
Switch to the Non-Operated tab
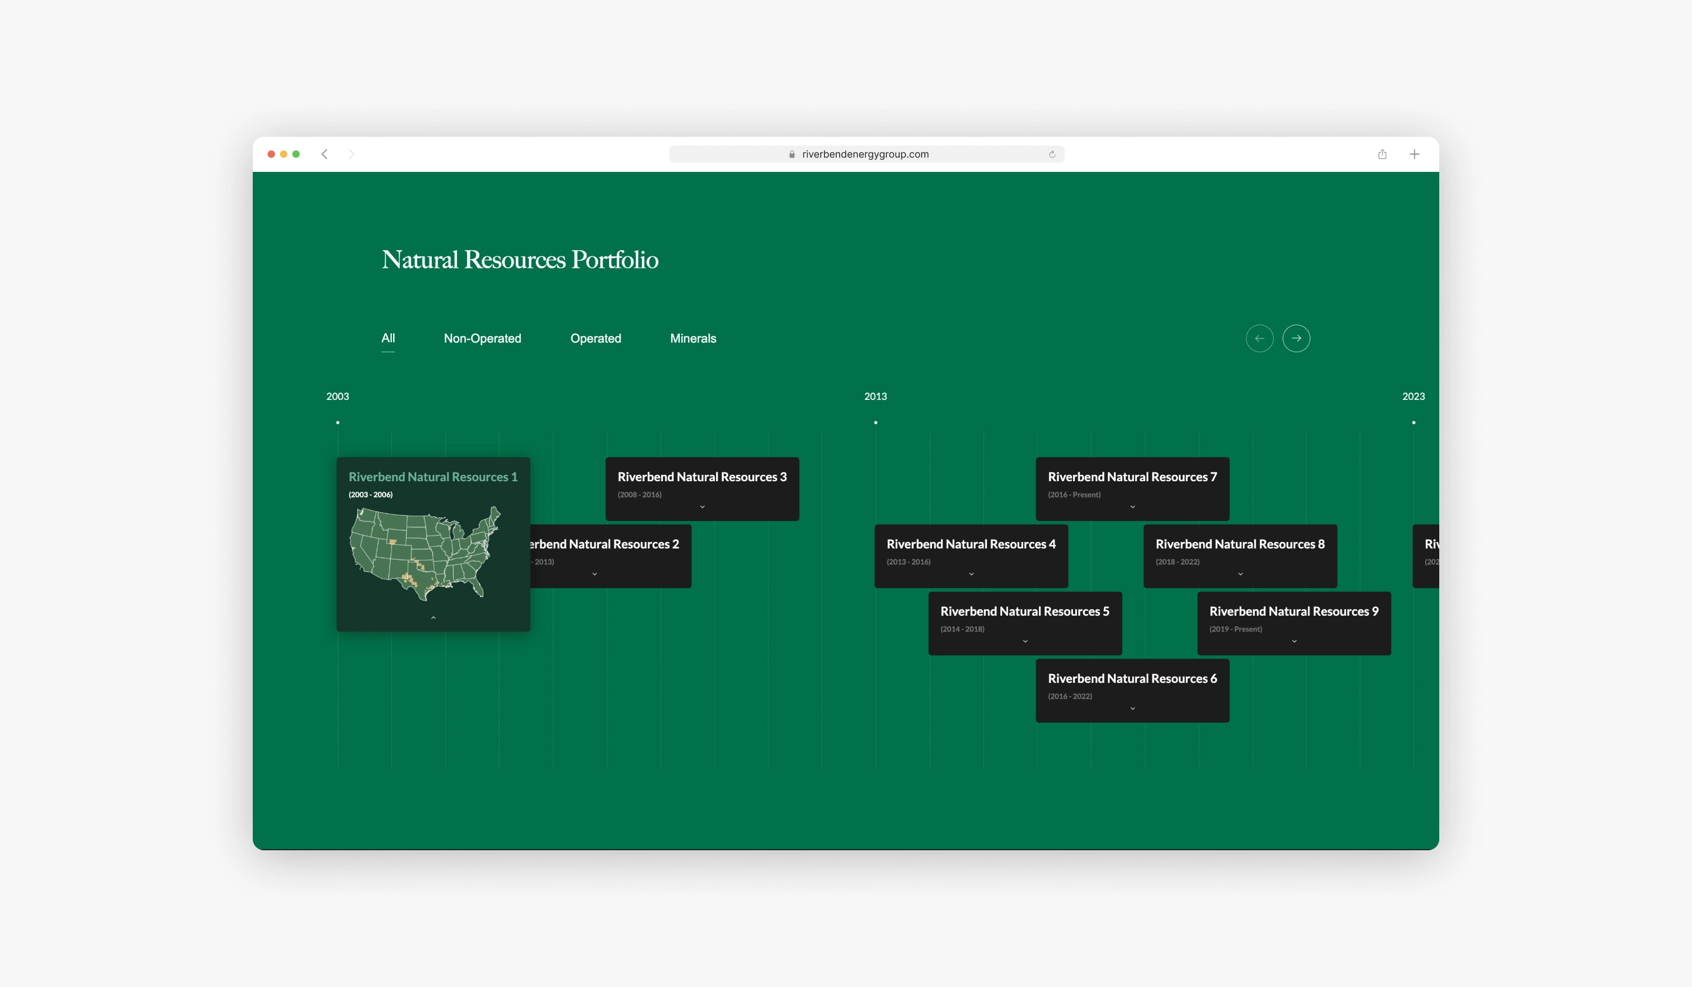(482, 339)
